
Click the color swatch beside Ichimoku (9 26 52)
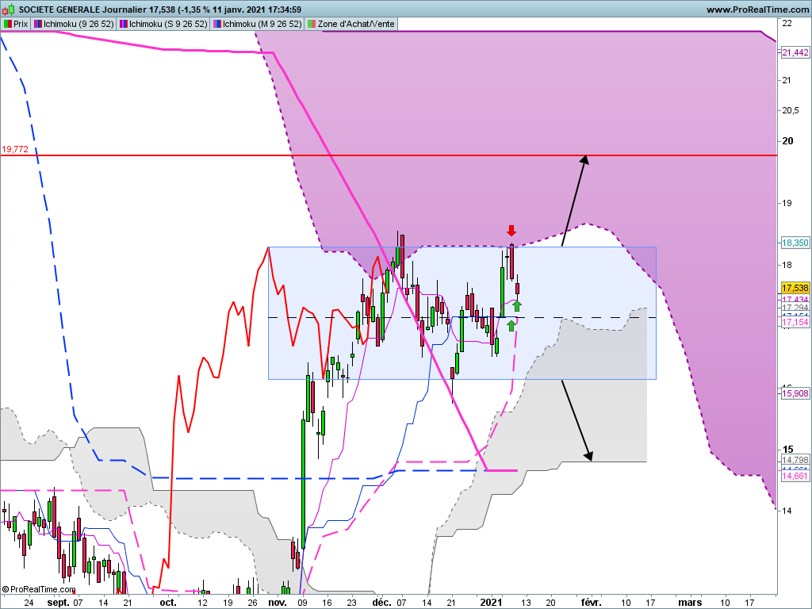click(38, 24)
